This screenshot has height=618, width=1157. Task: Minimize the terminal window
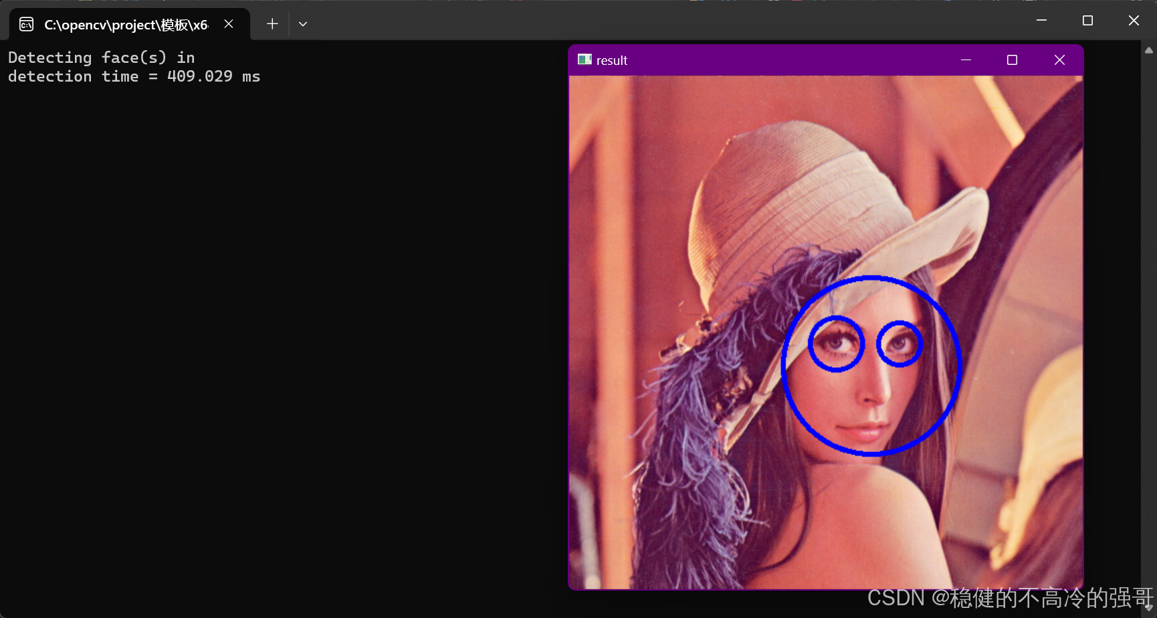1041,20
